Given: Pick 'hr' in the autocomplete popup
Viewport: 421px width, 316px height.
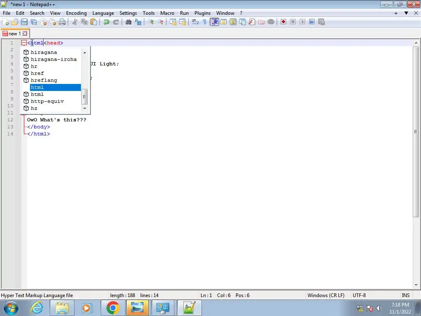Looking at the screenshot, I should click(x=52, y=66).
